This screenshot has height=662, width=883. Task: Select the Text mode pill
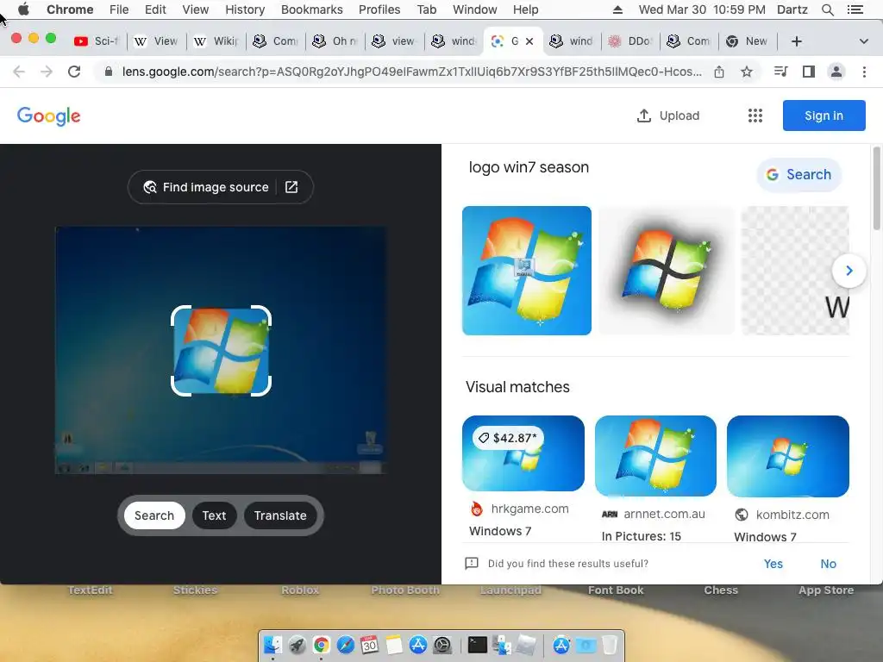[214, 515]
